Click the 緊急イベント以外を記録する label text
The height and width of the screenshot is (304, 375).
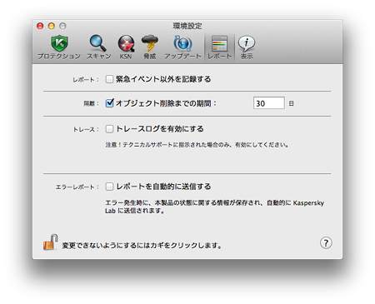pos(163,79)
